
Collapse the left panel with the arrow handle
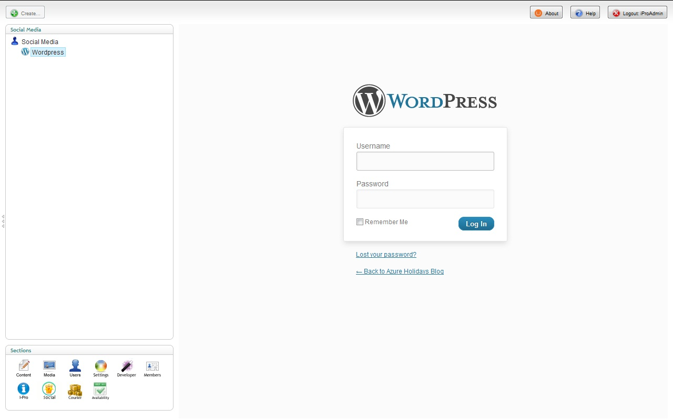pos(3,221)
